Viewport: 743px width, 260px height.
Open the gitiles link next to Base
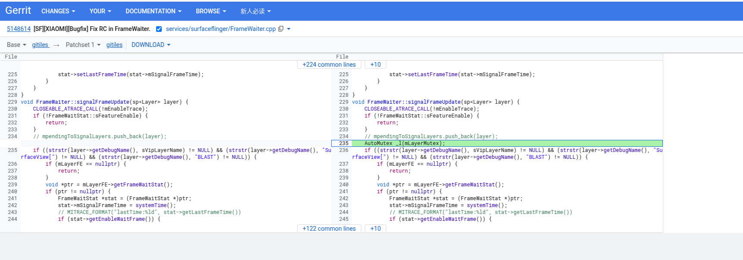pyautogui.click(x=40, y=45)
